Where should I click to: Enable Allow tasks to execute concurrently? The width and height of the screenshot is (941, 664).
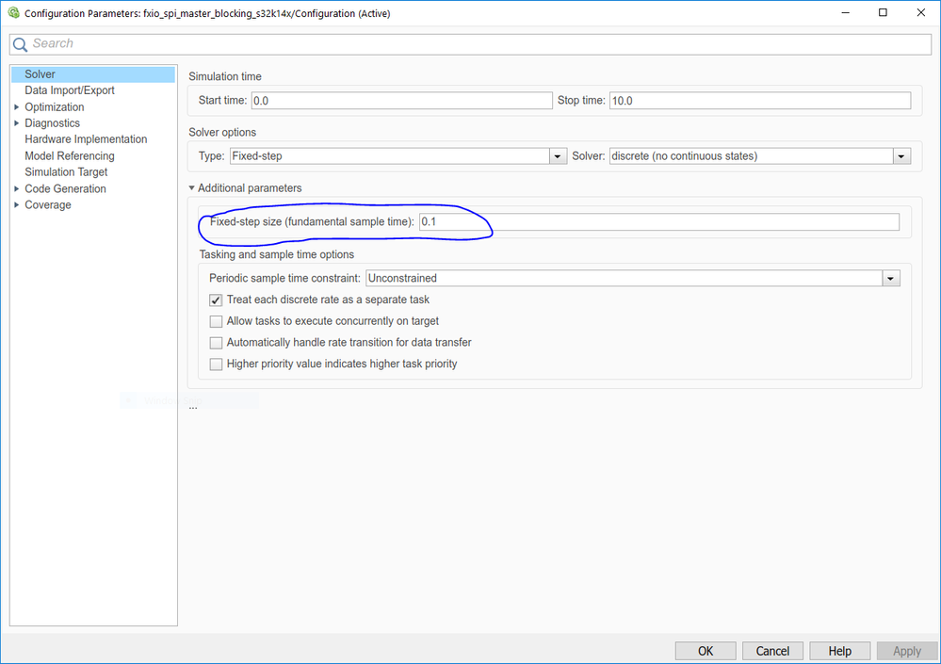point(216,321)
